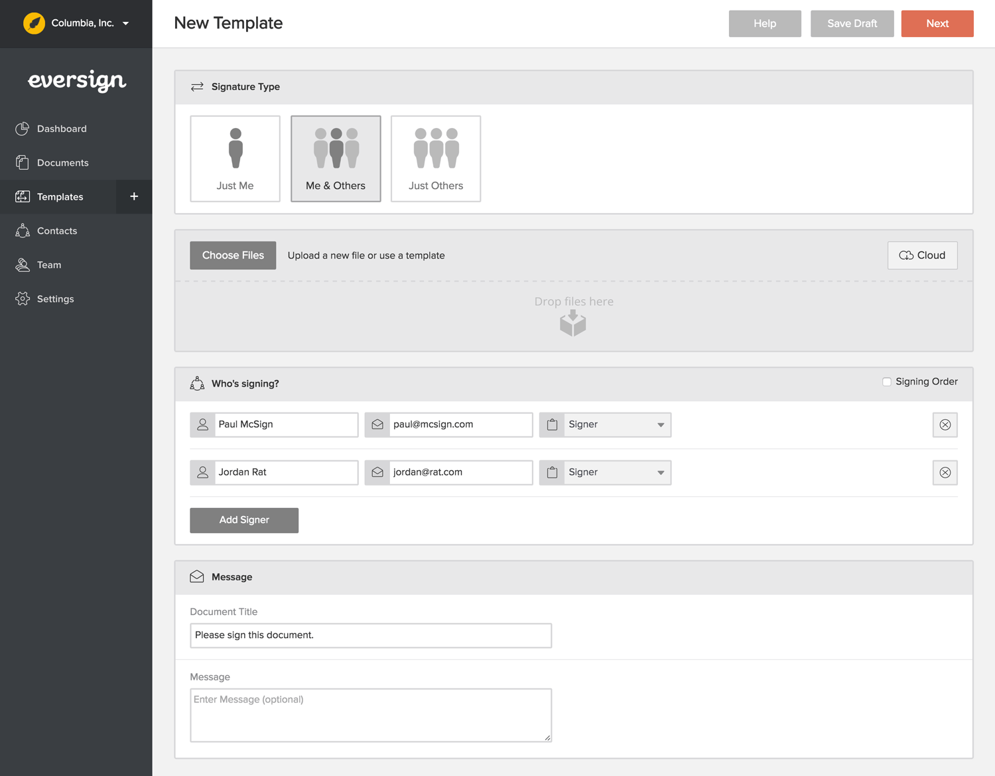Click the plus icon next to Templates
995x776 pixels.
[x=133, y=196]
